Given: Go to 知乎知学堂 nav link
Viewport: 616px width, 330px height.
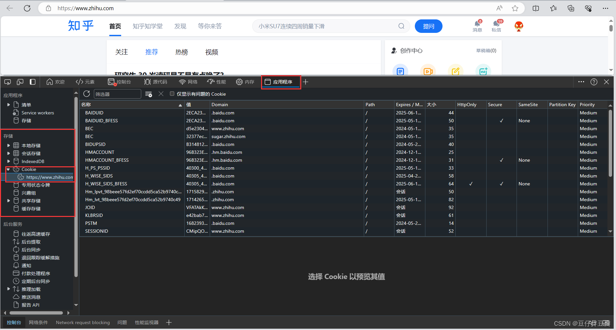Looking at the screenshot, I should point(147,26).
